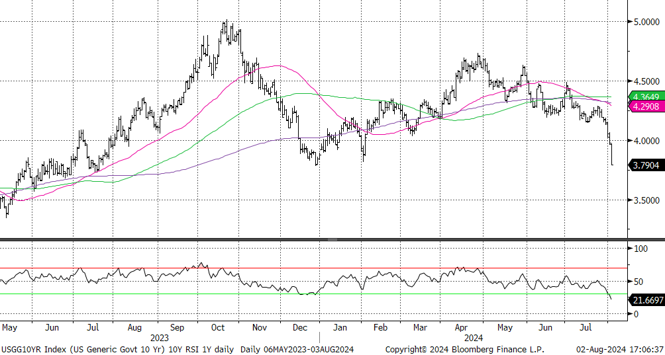665x355 pixels.
Task: Click the Feb month label on time axis
Action: [381, 327]
